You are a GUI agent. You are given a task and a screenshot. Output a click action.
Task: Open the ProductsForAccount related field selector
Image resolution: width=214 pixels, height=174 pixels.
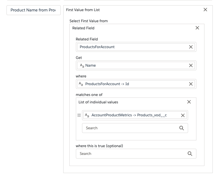pyautogui.click(x=133, y=47)
